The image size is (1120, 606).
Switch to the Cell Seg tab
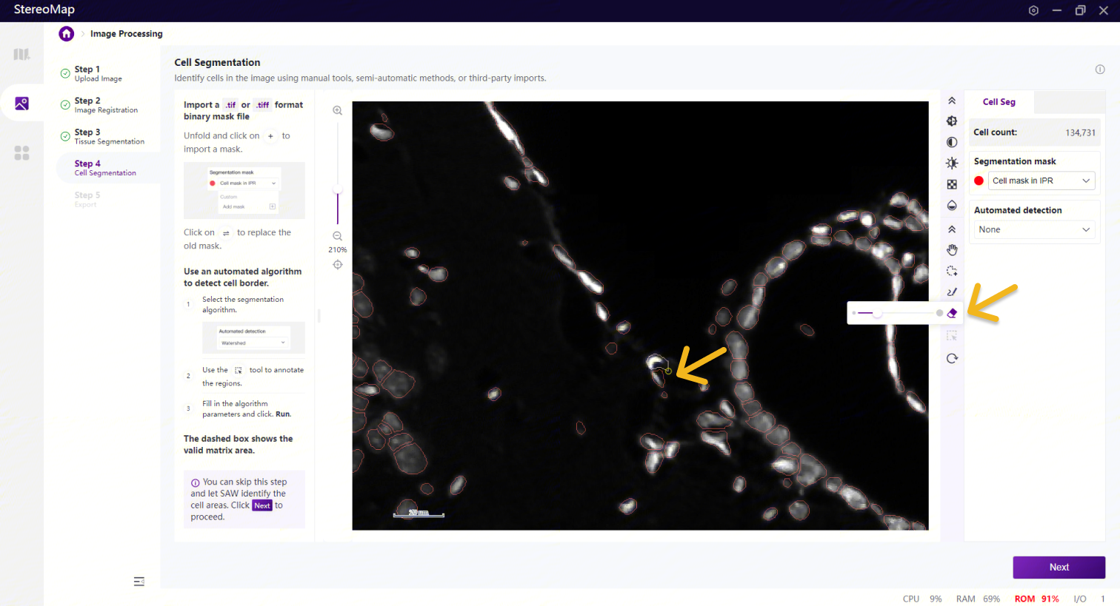[999, 102]
